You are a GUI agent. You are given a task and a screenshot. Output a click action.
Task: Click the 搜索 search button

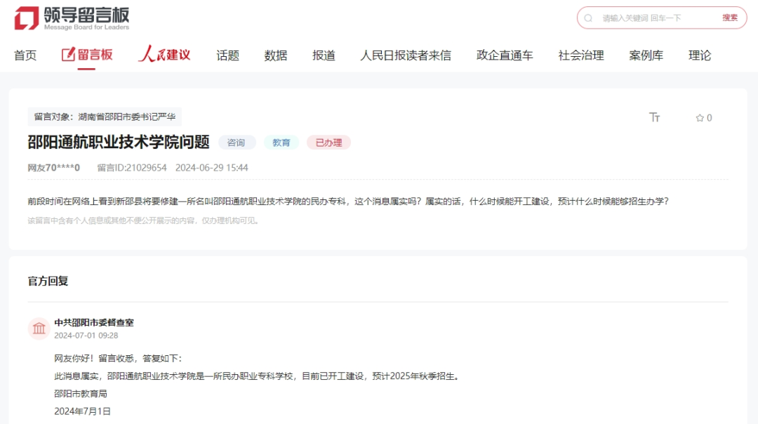point(730,18)
